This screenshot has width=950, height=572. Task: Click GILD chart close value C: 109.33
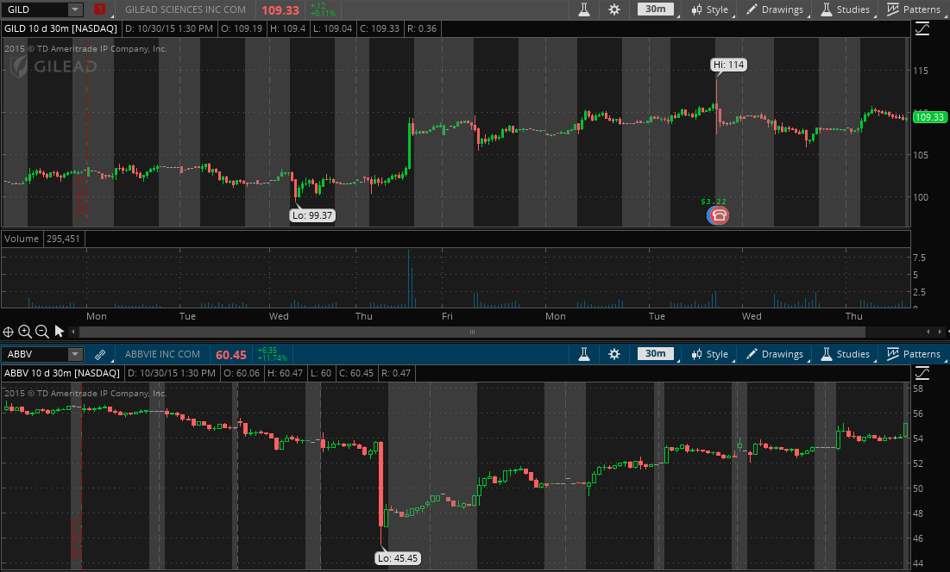(380, 28)
